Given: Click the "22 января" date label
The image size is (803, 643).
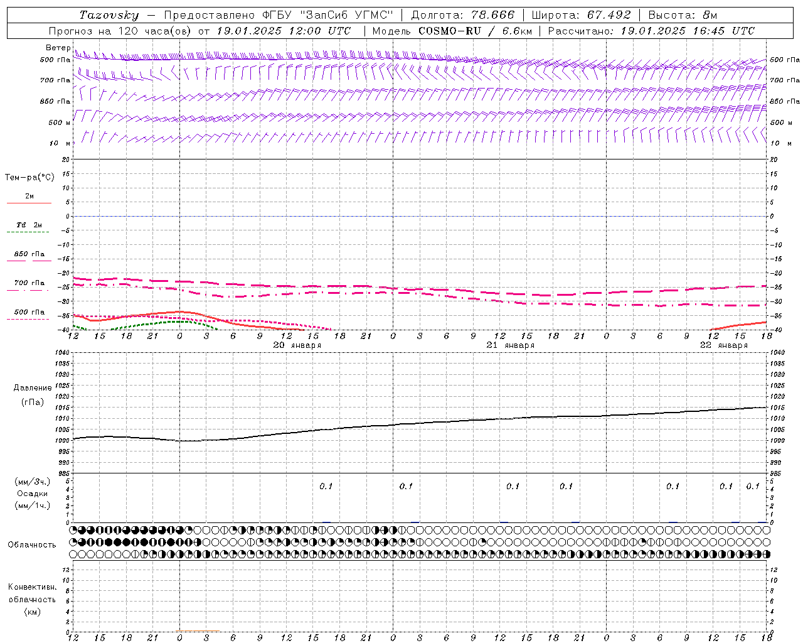Looking at the screenshot, I should coord(723,345).
